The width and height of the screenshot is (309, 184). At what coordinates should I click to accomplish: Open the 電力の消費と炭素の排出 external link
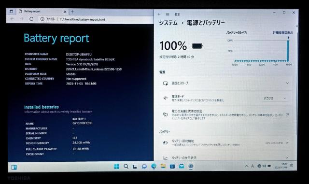tap(287, 115)
